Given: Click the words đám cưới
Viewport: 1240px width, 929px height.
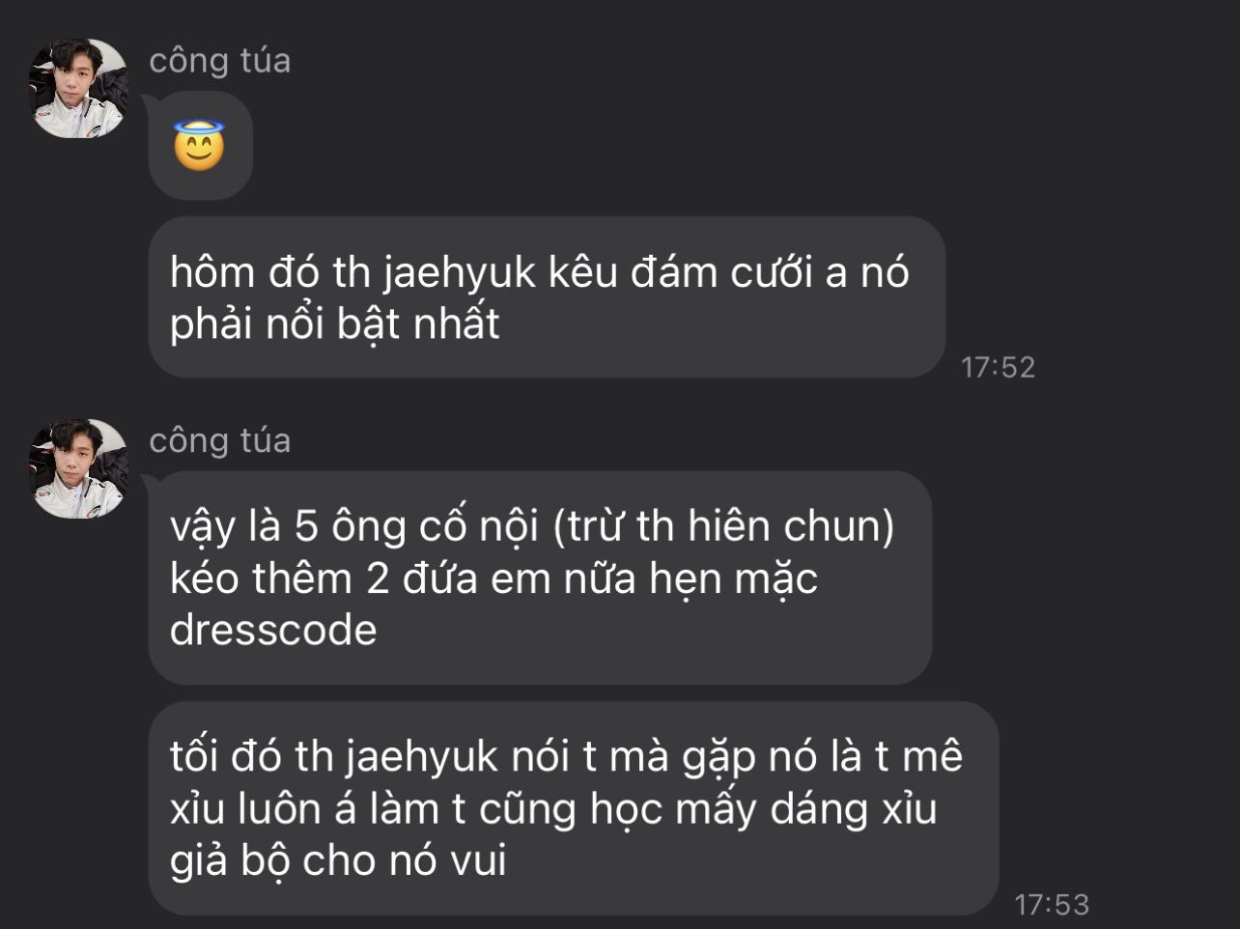Looking at the screenshot, I should tap(722, 273).
